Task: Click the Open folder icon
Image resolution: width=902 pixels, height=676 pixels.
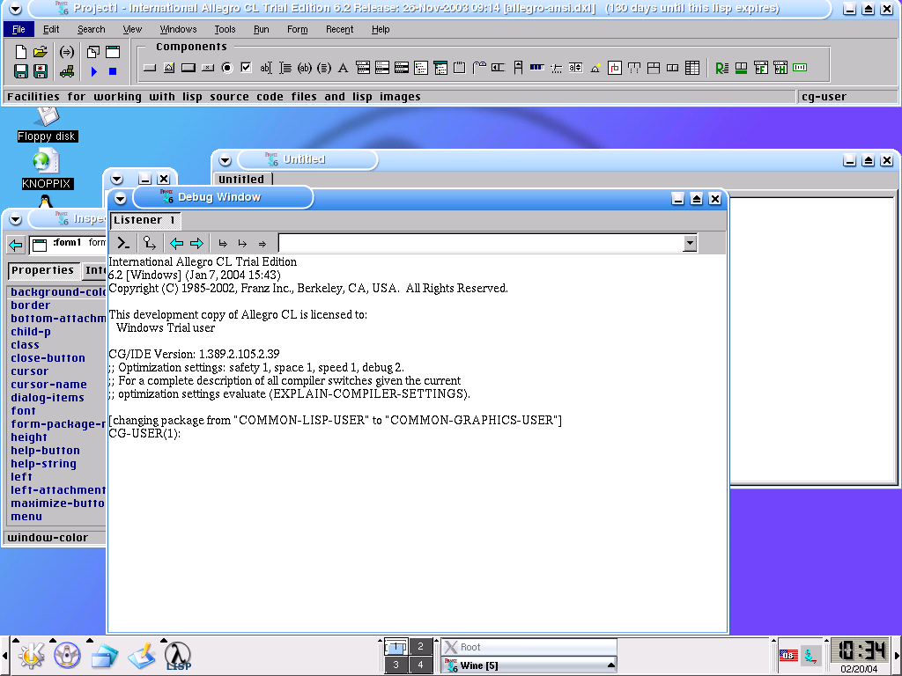Action: 41,53
